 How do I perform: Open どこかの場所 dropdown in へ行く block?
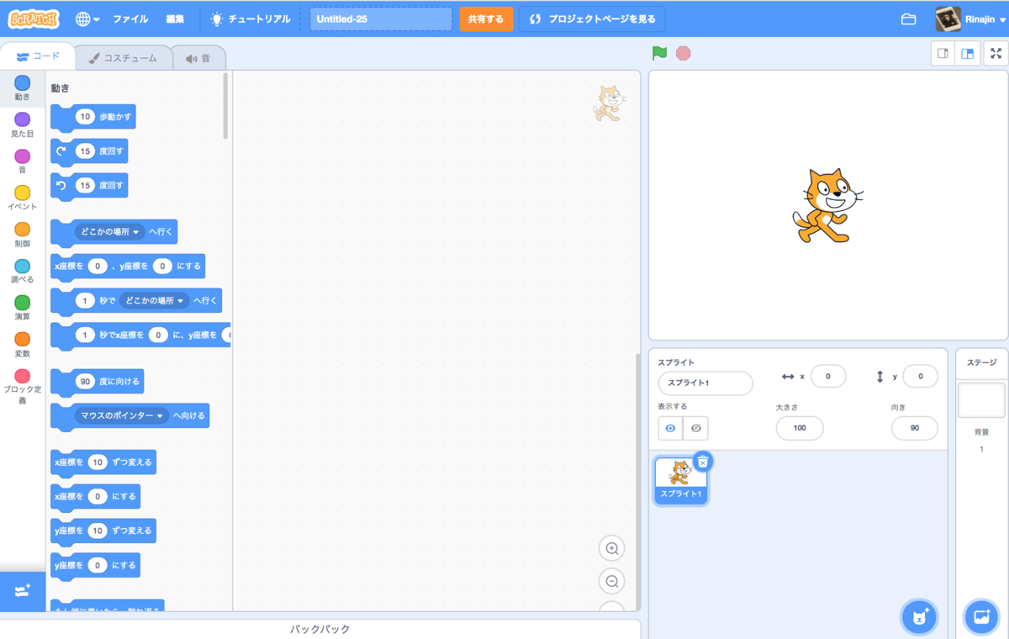point(108,231)
